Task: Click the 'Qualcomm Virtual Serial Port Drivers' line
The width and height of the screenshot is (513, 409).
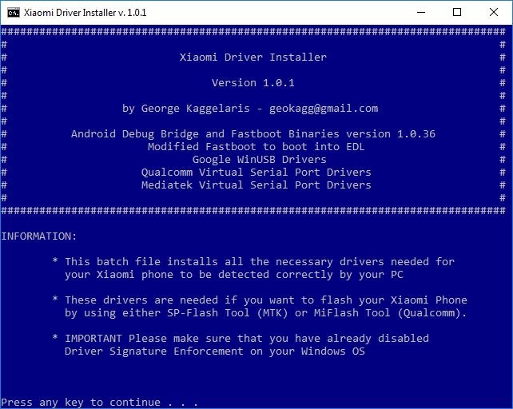Action: point(256,172)
